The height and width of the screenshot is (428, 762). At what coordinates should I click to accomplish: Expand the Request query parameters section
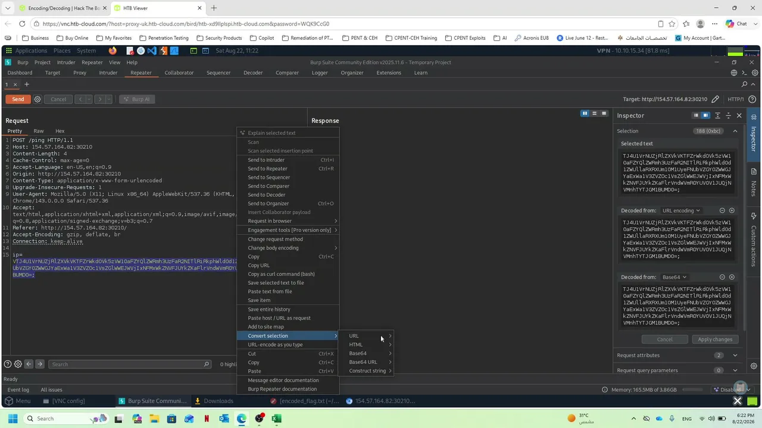pyautogui.click(x=735, y=370)
